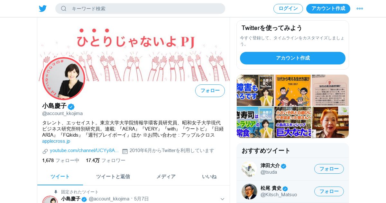Screen dimensions: 386x203
Task: View the 17.4万 フォロワー list
Action: tap(106, 160)
